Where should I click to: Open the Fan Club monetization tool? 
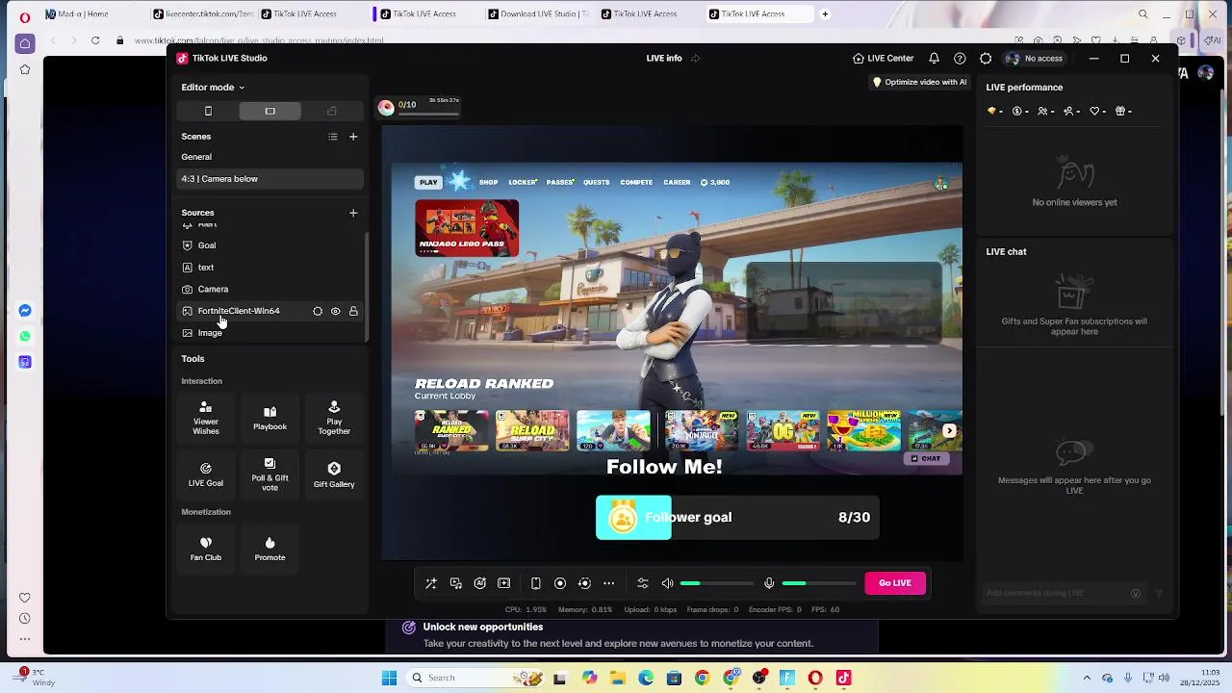[205, 549]
